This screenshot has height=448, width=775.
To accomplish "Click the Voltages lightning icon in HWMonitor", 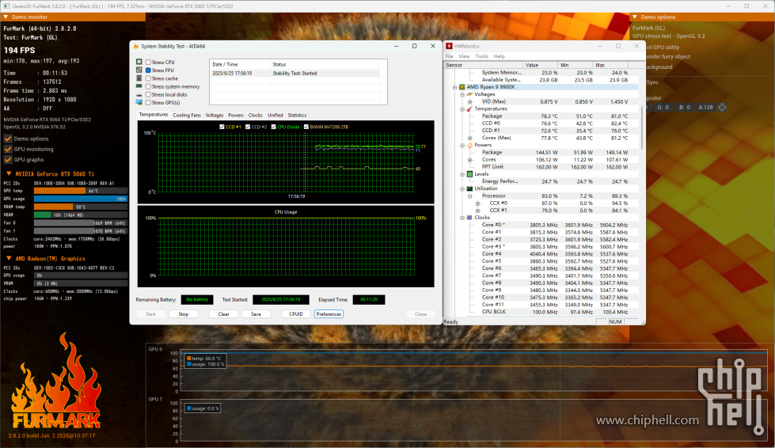I will click(469, 94).
